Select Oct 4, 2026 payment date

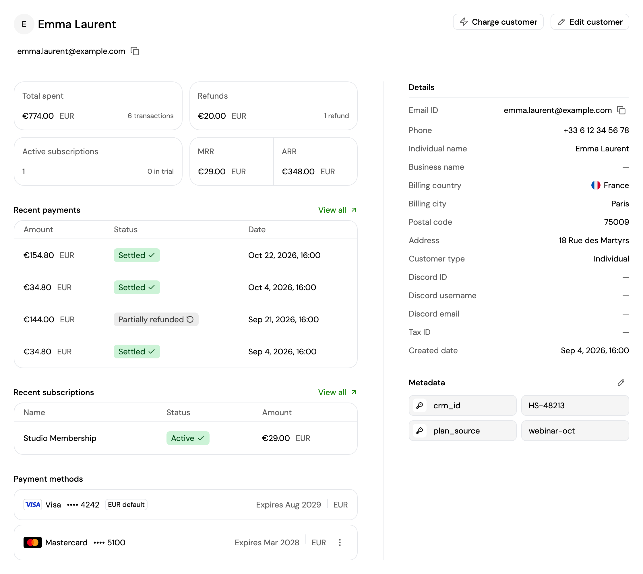point(282,287)
